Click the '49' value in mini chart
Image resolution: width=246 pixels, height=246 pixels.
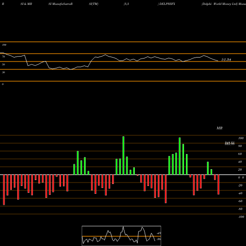[159, 233]
